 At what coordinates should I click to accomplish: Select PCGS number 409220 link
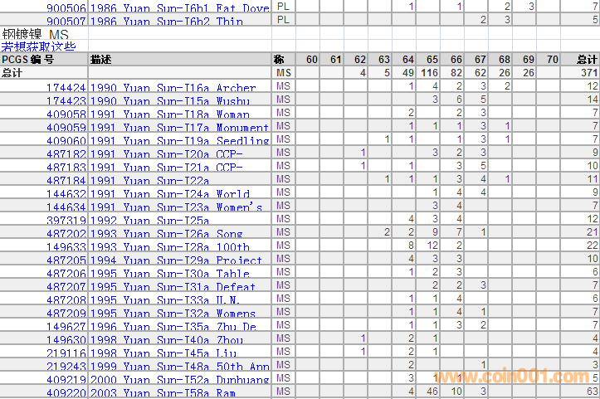coord(66,393)
